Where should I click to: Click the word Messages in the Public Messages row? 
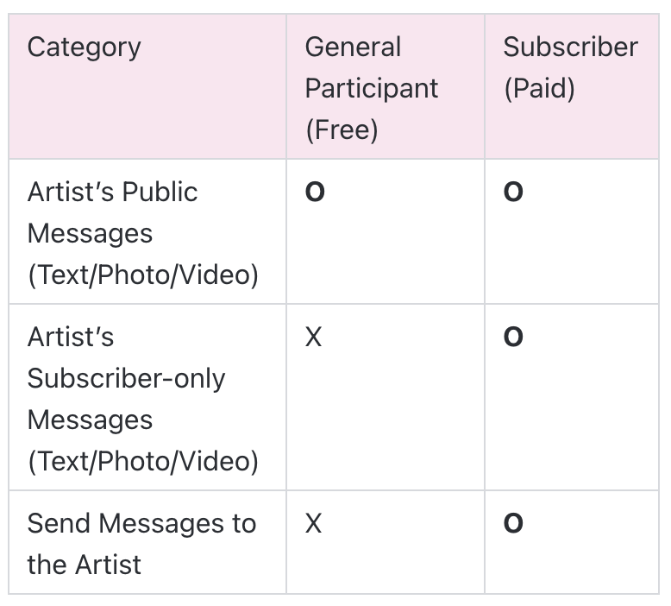tap(90, 234)
